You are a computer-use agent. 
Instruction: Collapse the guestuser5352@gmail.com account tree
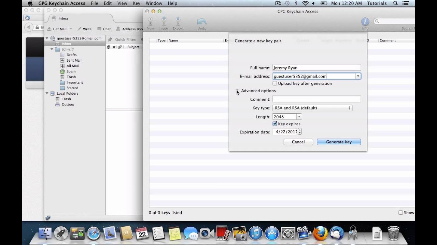click(47, 38)
